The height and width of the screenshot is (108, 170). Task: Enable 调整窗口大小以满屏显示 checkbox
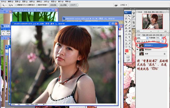click(x=16, y=5)
